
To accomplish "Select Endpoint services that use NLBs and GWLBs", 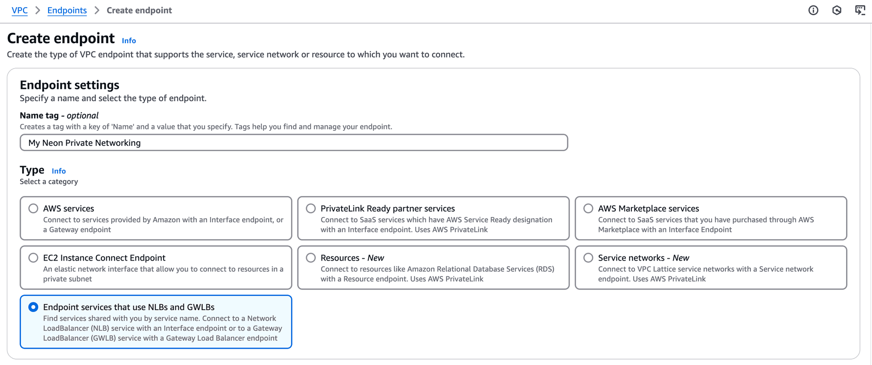I will point(33,307).
